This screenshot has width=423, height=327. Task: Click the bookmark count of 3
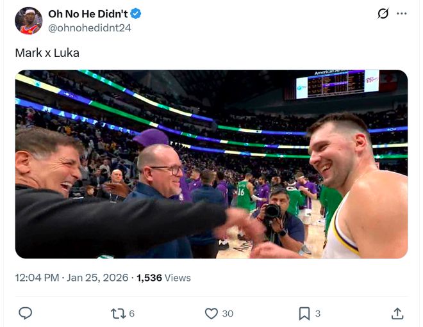(318, 313)
